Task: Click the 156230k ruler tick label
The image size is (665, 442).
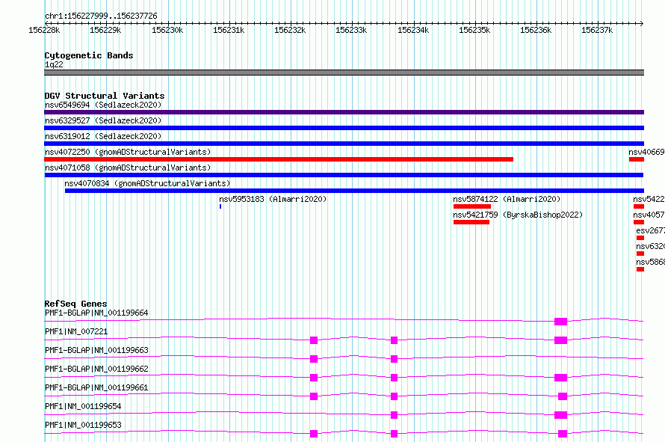Action: (167, 30)
